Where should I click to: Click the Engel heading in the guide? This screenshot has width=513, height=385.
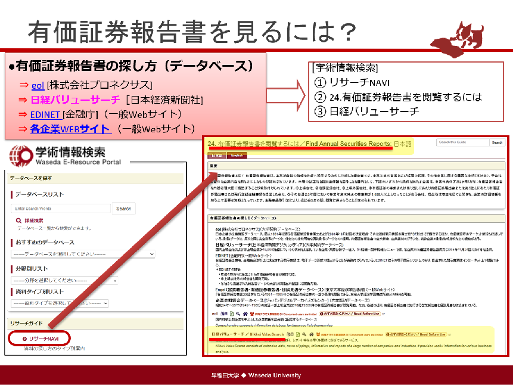coord(305,290)
